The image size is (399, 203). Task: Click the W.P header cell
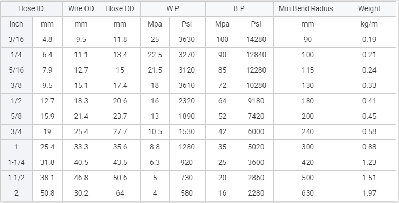pos(173,9)
